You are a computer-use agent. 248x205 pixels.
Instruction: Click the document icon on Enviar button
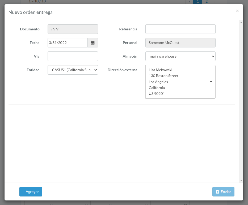pyautogui.click(x=217, y=192)
